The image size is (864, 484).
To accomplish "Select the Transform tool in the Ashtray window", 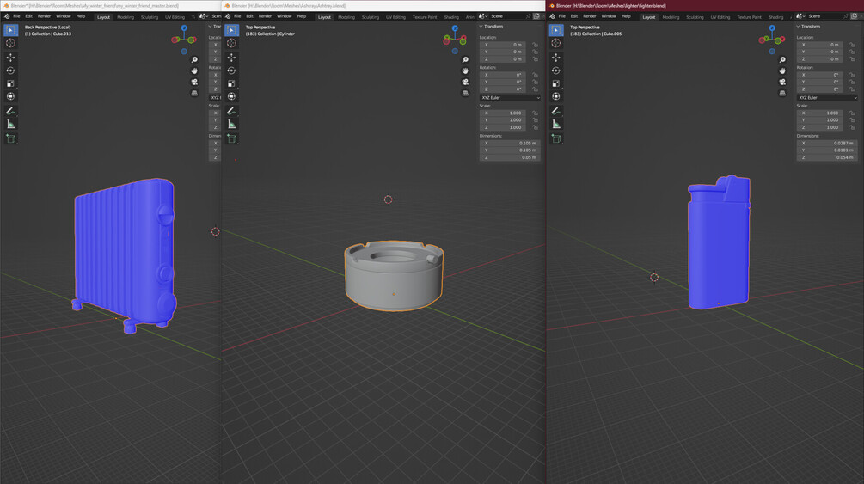I will click(231, 96).
